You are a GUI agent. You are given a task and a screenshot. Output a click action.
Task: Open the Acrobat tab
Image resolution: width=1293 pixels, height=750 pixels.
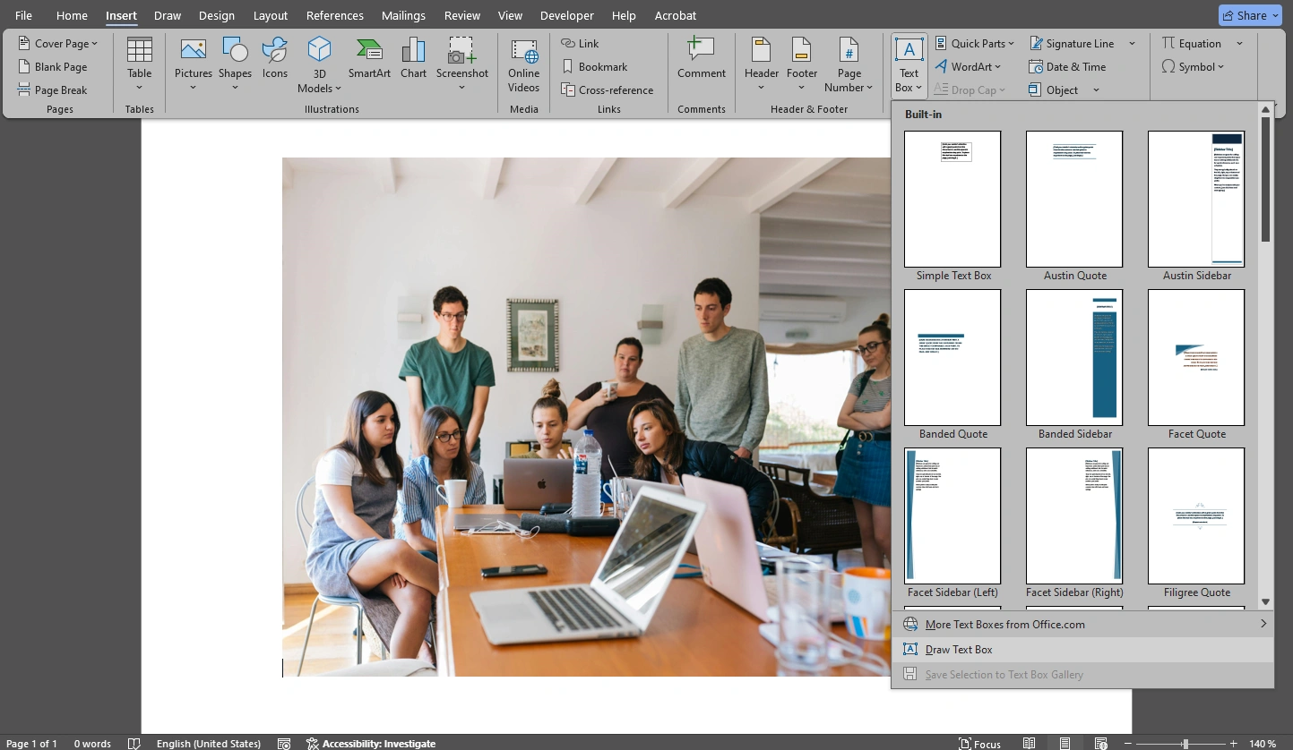pyautogui.click(x=675, y=15)
